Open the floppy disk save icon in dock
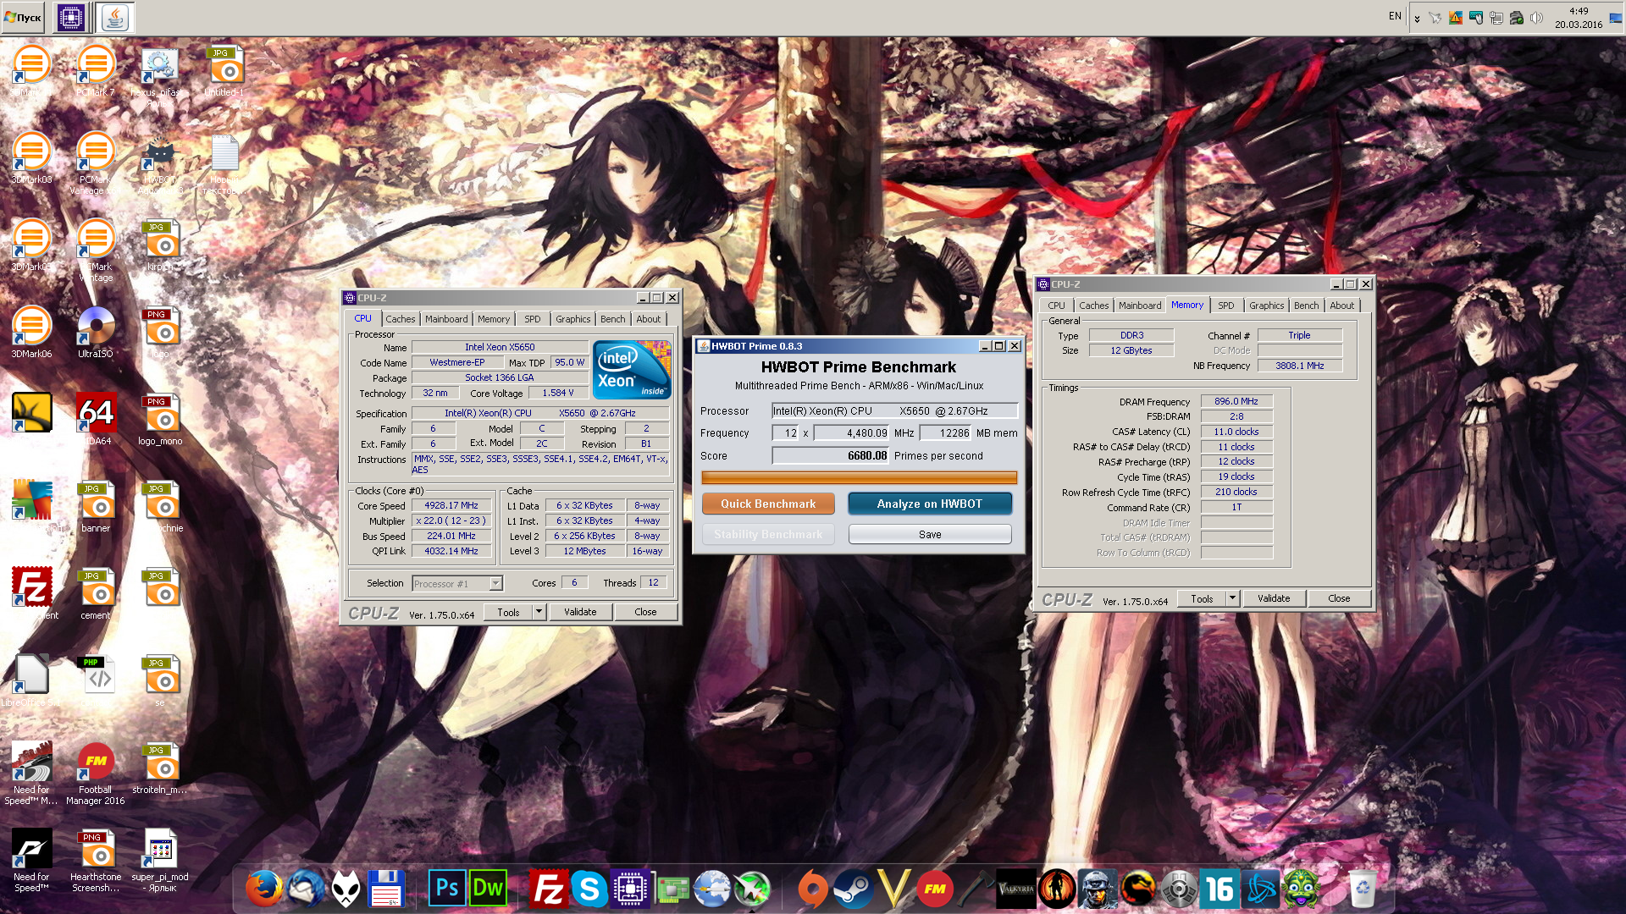This screenshot has height=914, width=1626. (x=385, y=889)
